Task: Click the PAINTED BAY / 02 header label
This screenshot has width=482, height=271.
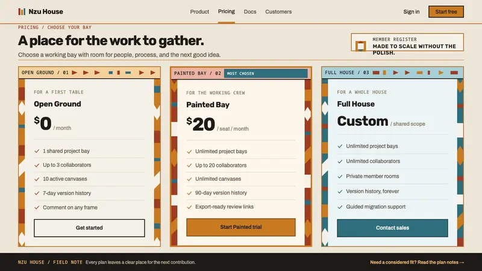Action: [198, 73]
